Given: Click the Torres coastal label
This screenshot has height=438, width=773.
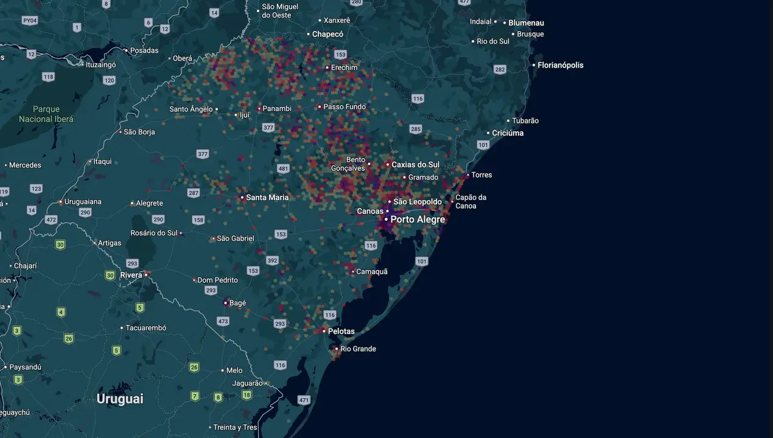Looking at the screenshot, I should pyautogui.click(x=481, y=175).
